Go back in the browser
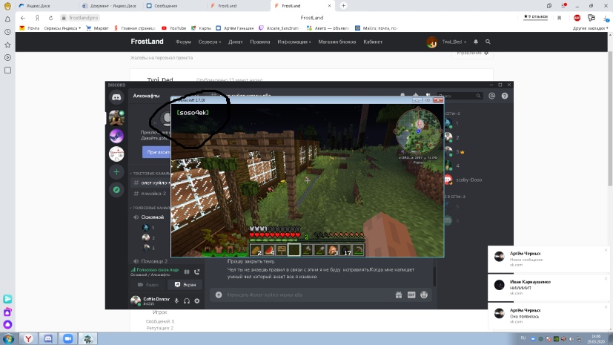Screen dimensions: 613x345 (x=23, y=18)
